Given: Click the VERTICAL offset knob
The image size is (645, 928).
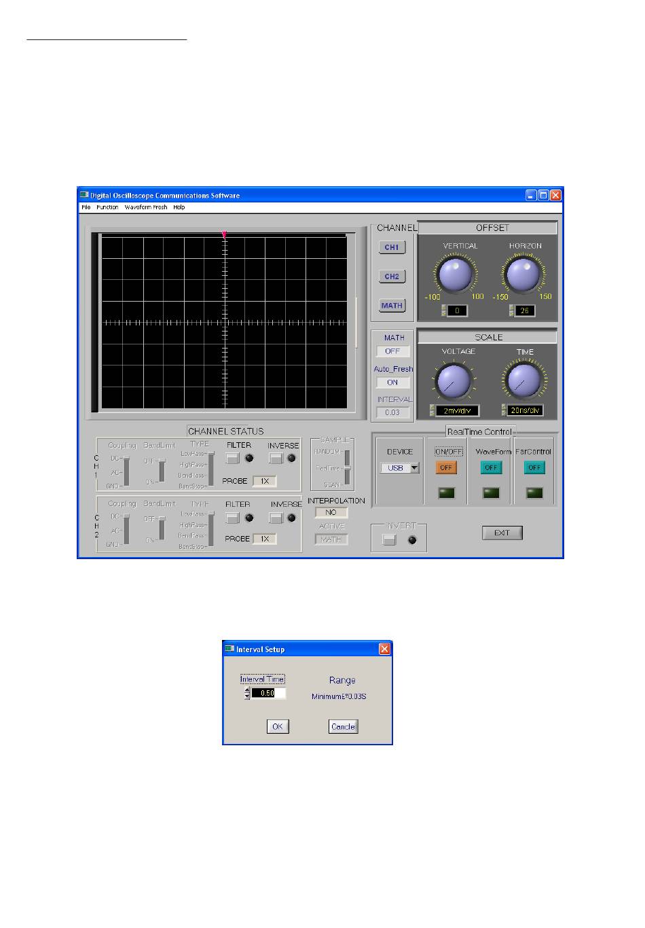Looking at the screenshot, I should [455, 274].
